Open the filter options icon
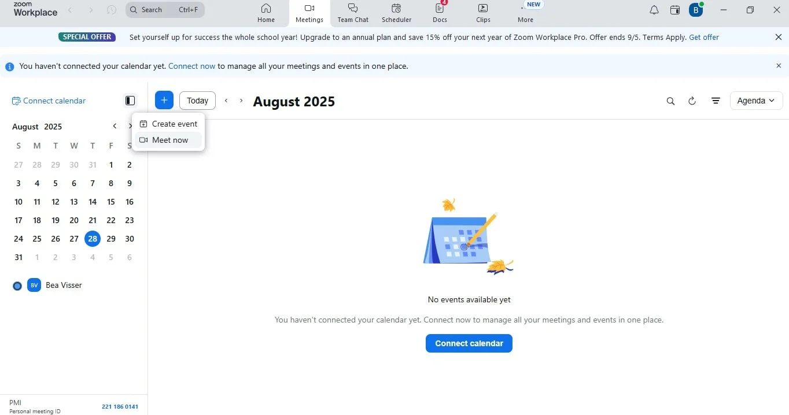Image resolution: width=789 pixels, height=415 pixels. [716, 101]
